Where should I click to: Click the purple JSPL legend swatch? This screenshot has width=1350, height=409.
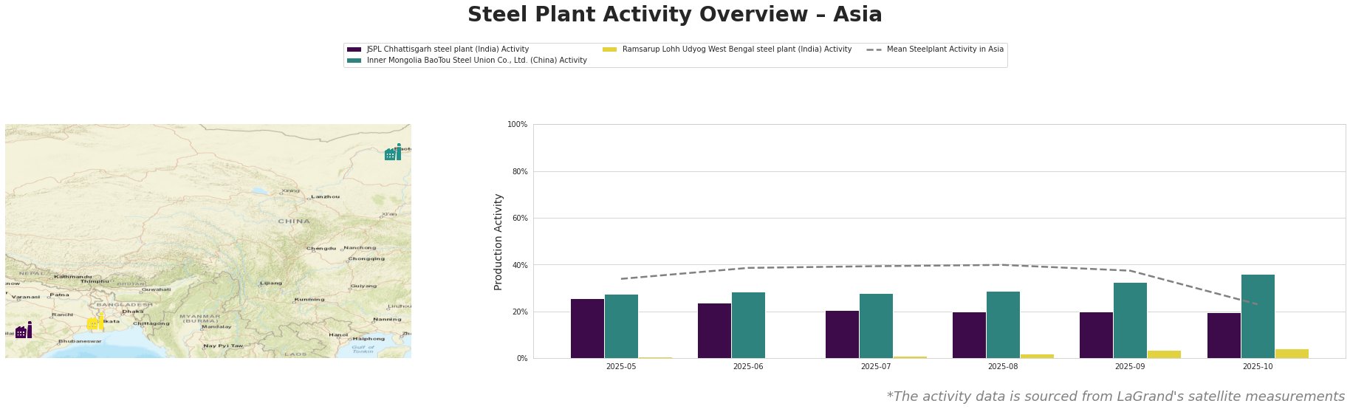tap(354, 49)
